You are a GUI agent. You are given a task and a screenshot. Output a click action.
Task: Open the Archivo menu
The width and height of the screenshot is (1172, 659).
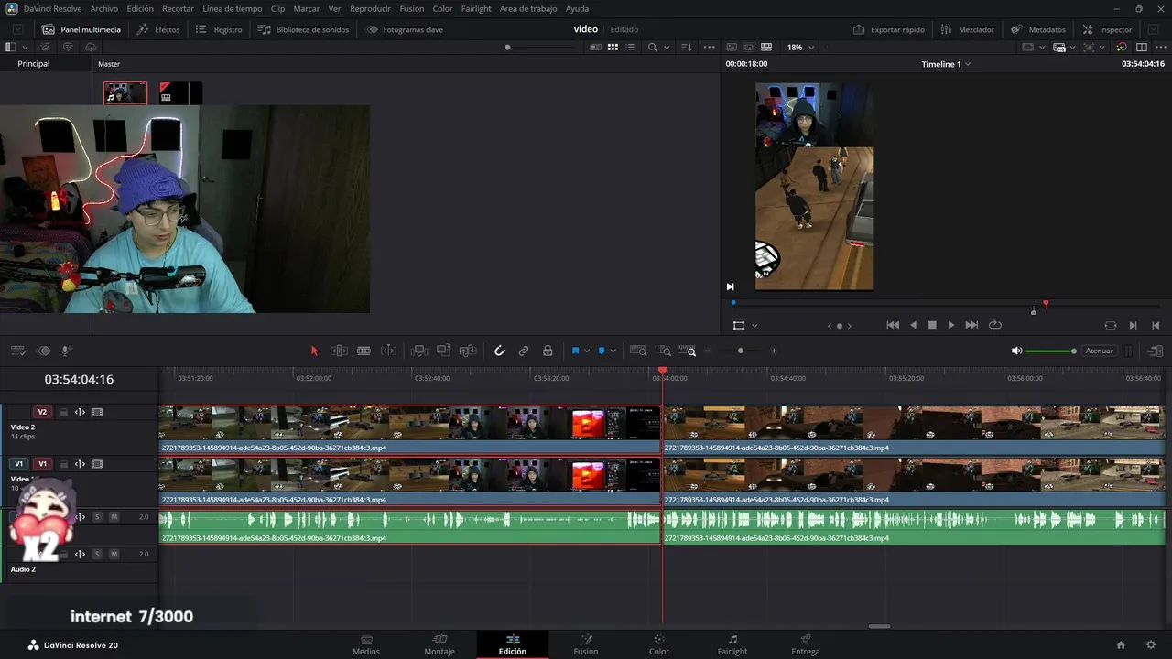[x=103, y=8]
